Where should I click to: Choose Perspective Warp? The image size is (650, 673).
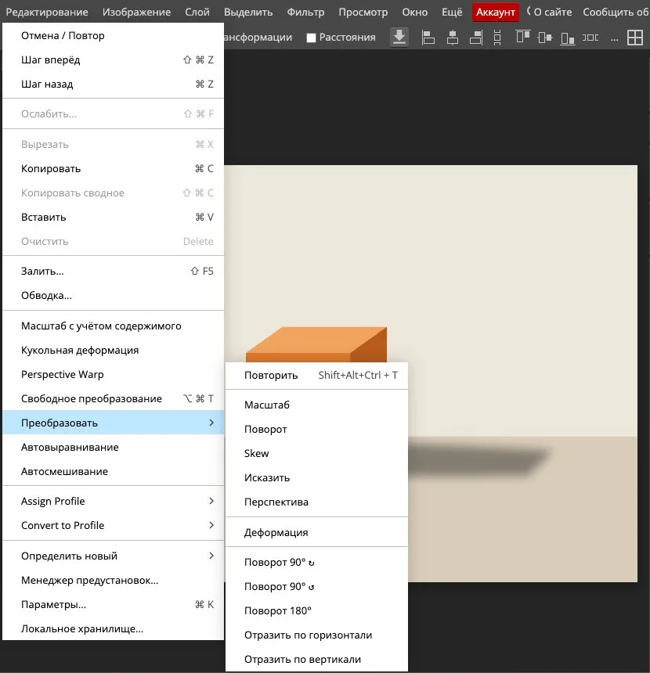point(114,374)
